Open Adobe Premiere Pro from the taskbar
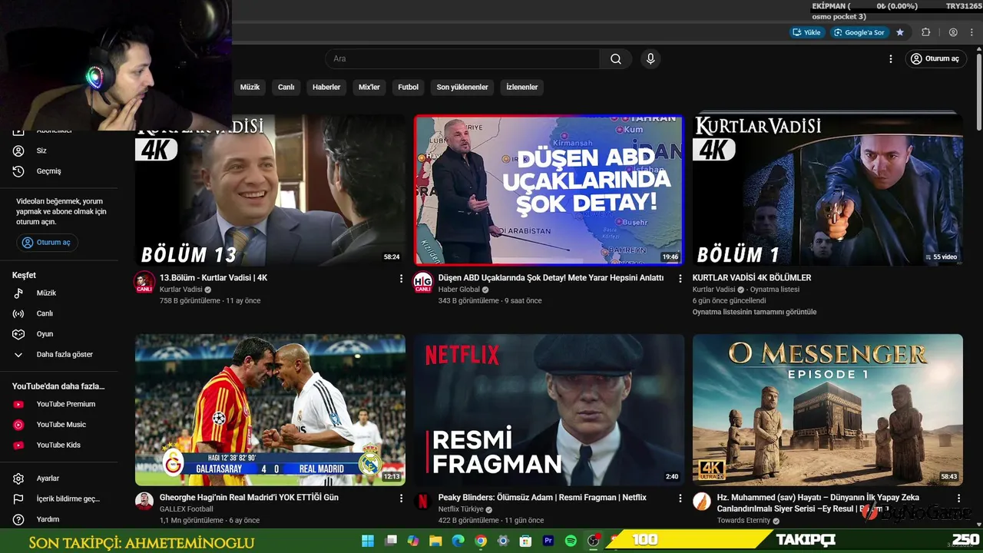Image resolution: width=983 pixels, height=553 pixels. pos(548,541)
